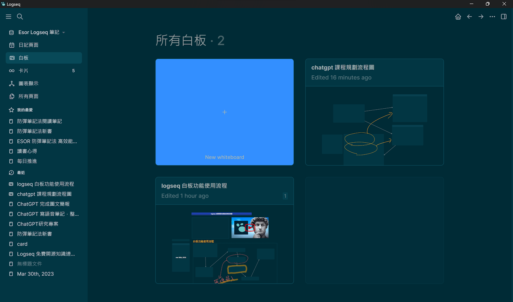Click whiteboard icon before chatgpt 課程規劃流程圖 in sidebar

[x=11, y=194]
